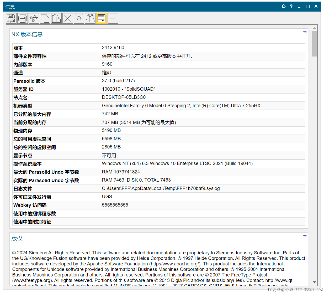The height and width of the screenshot is (293, 324).
Task: Select the version value 2412.9160
Action: point(113,48)
